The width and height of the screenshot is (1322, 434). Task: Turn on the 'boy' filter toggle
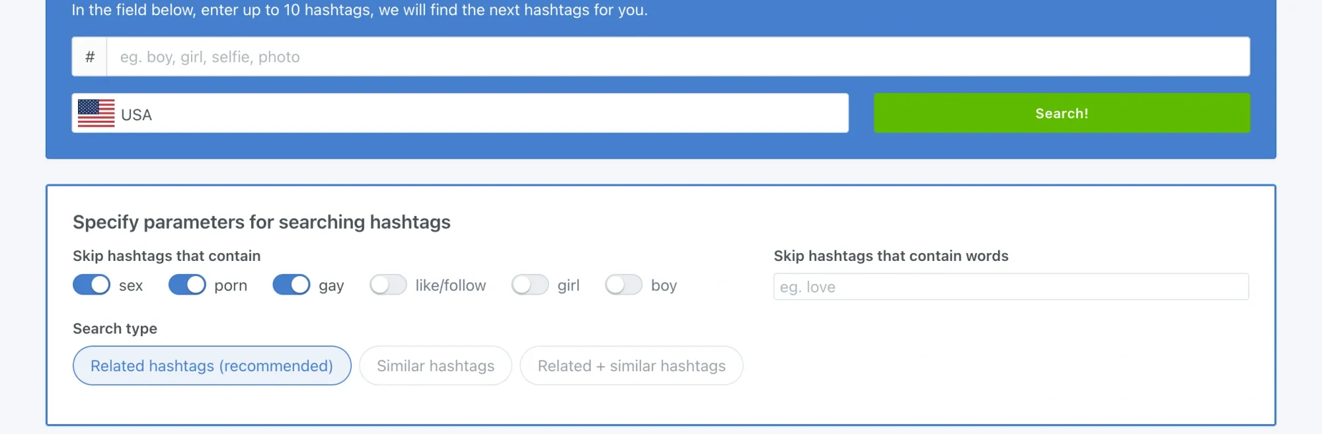(623, 285)
